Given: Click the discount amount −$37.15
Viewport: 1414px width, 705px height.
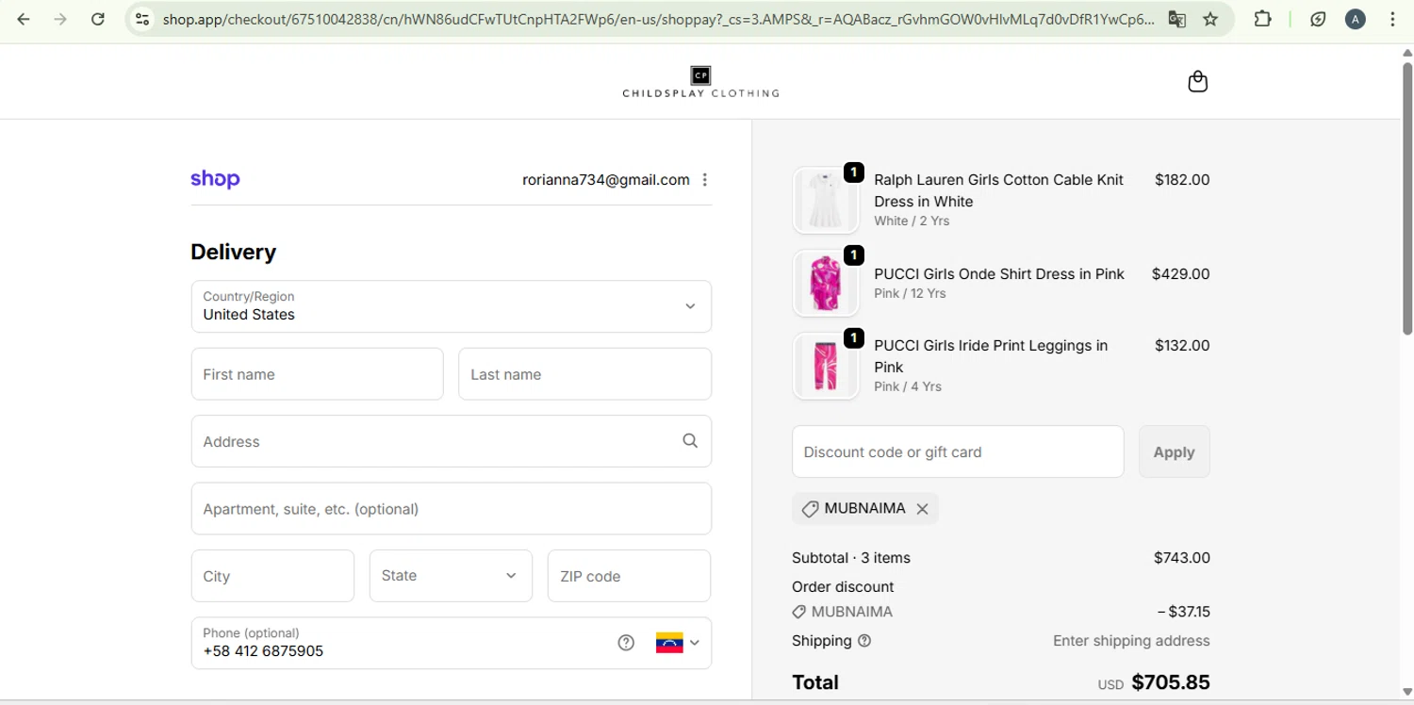Looking at the screenshot, I should pos(1184,612).
